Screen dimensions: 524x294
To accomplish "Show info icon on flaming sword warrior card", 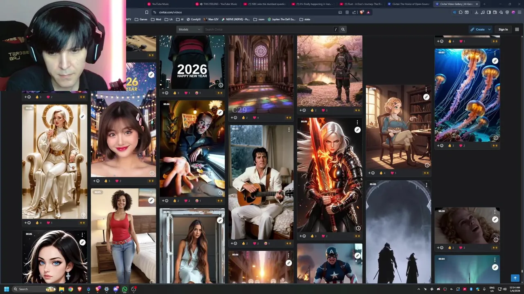I will coord(358,228).
